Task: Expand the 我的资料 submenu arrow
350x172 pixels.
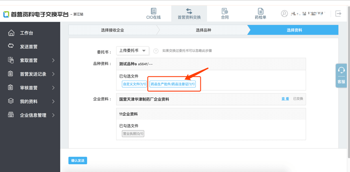Action: coord(53,102)
